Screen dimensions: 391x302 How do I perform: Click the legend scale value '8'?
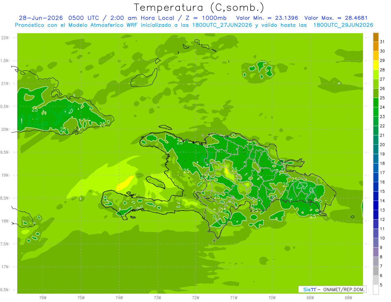(381, 257)
